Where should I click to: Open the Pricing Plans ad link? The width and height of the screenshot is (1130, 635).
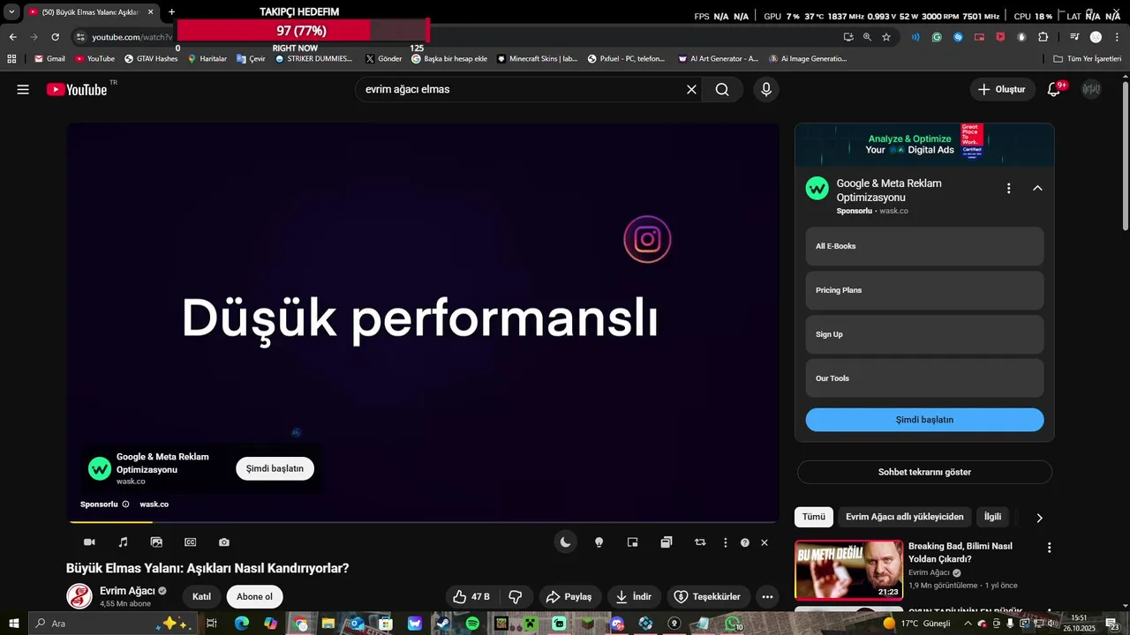[924, 290]
